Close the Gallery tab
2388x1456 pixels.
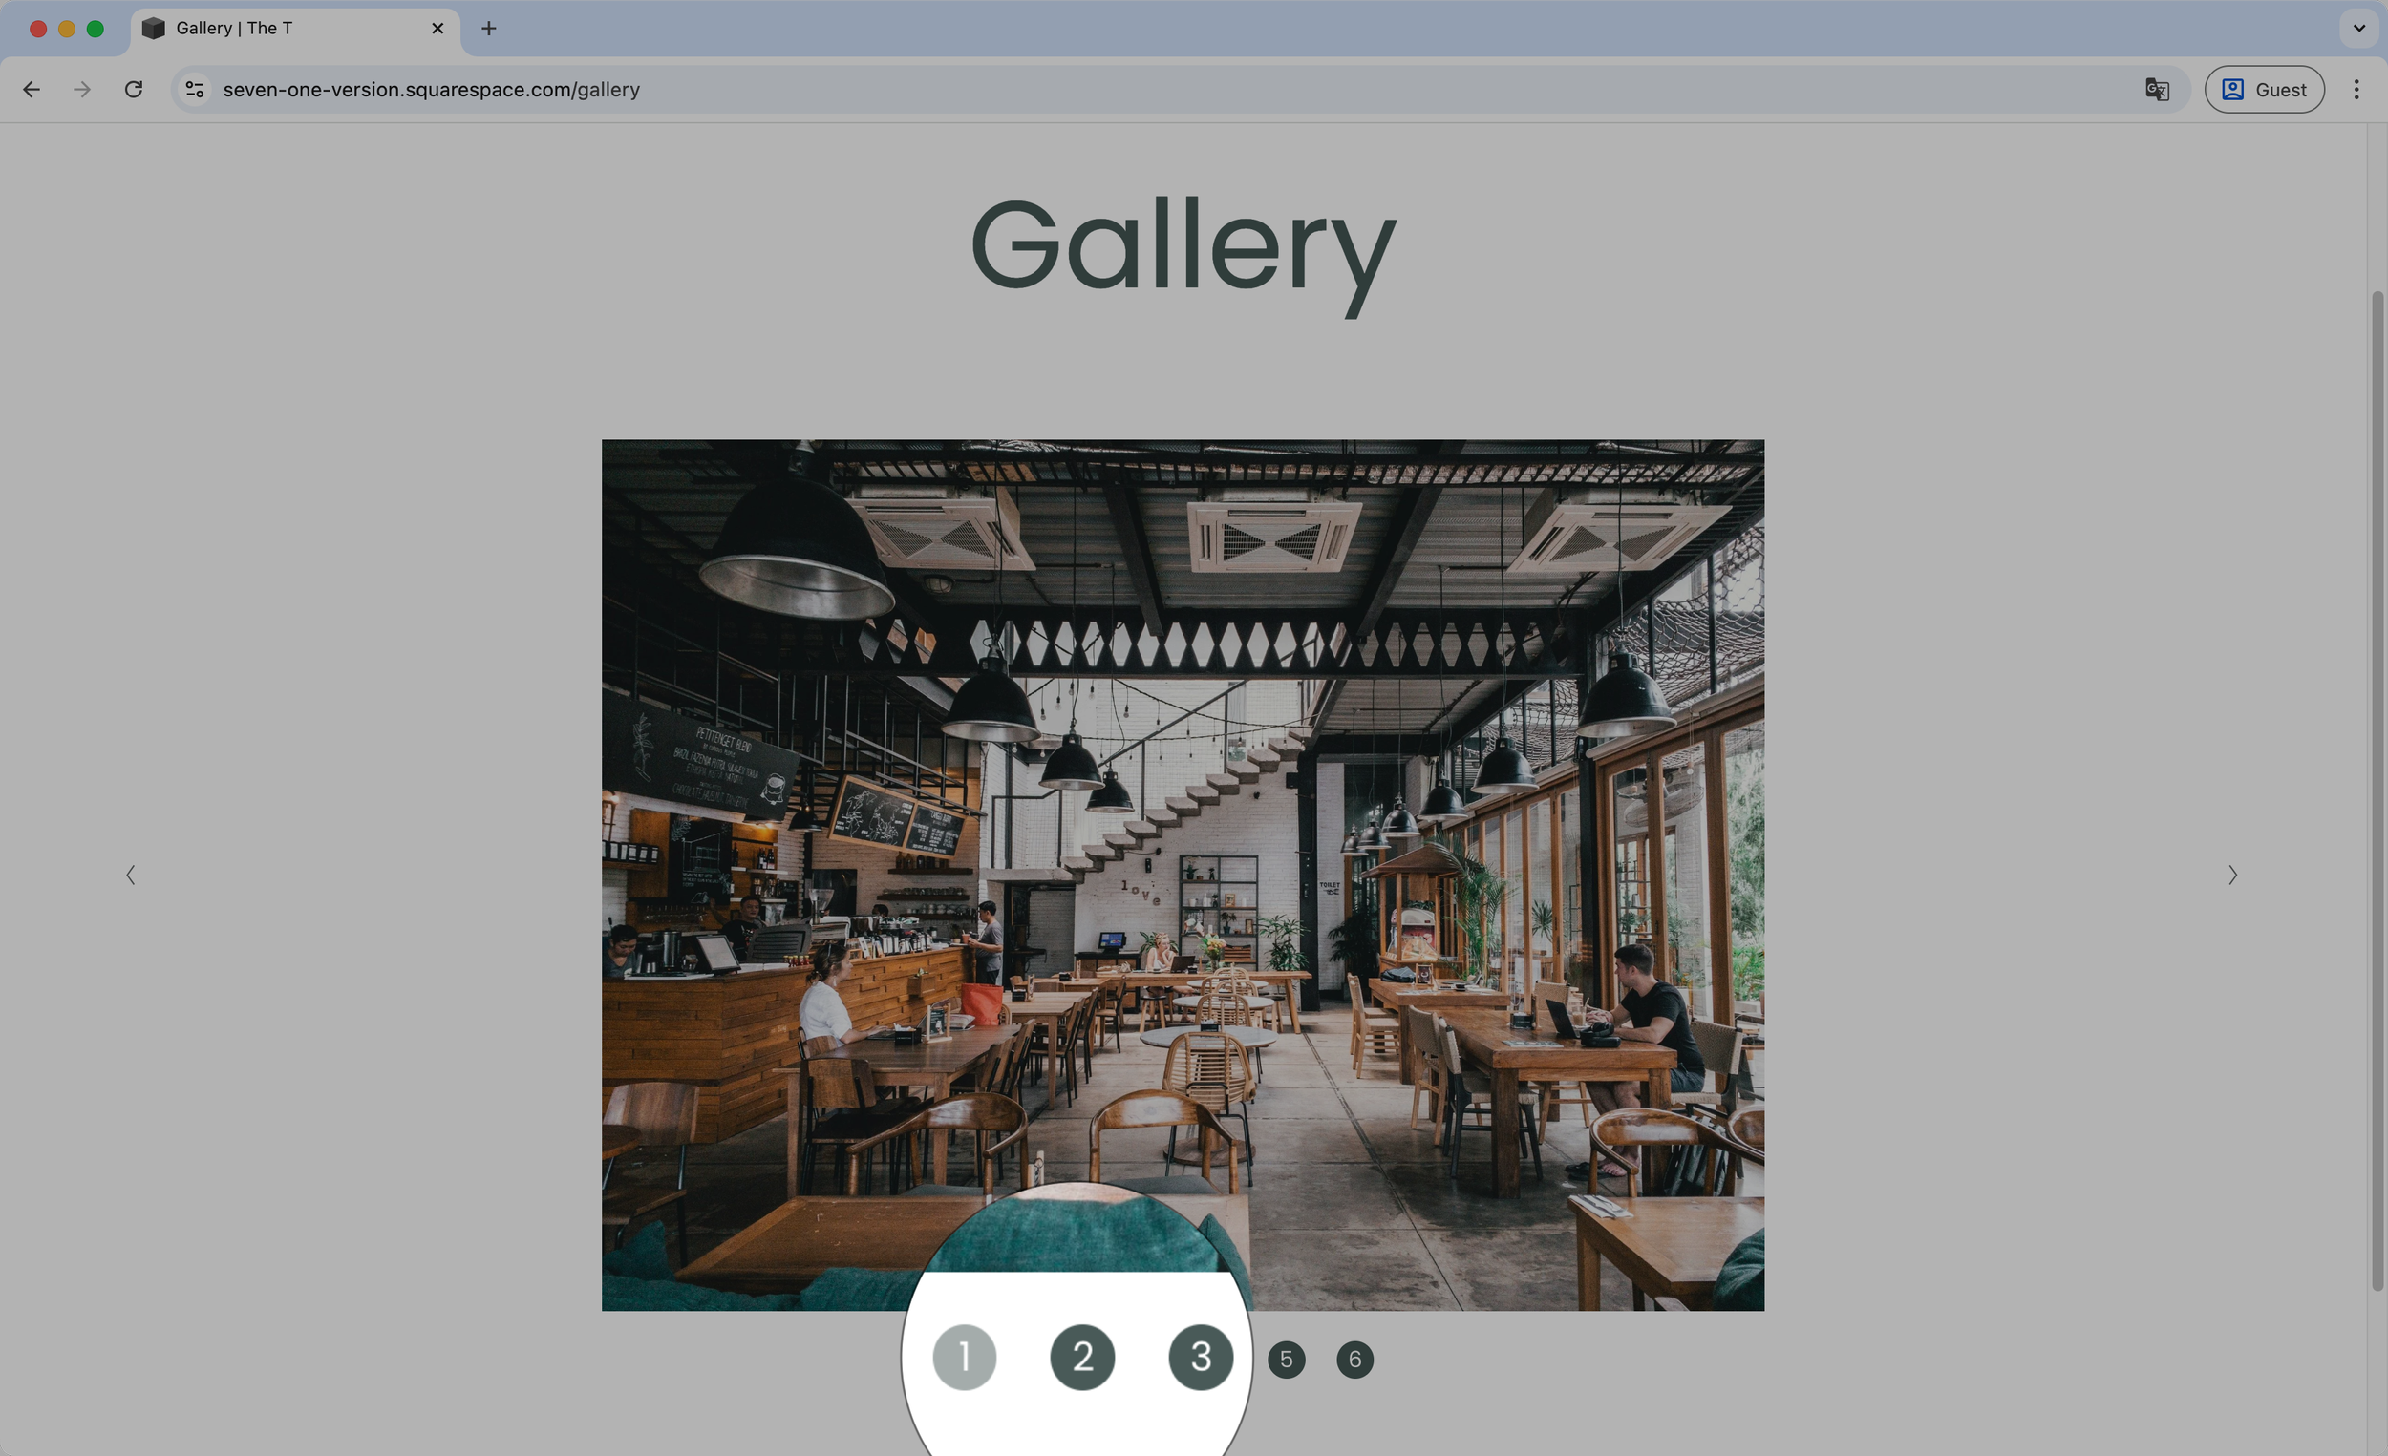pos(437,28)
